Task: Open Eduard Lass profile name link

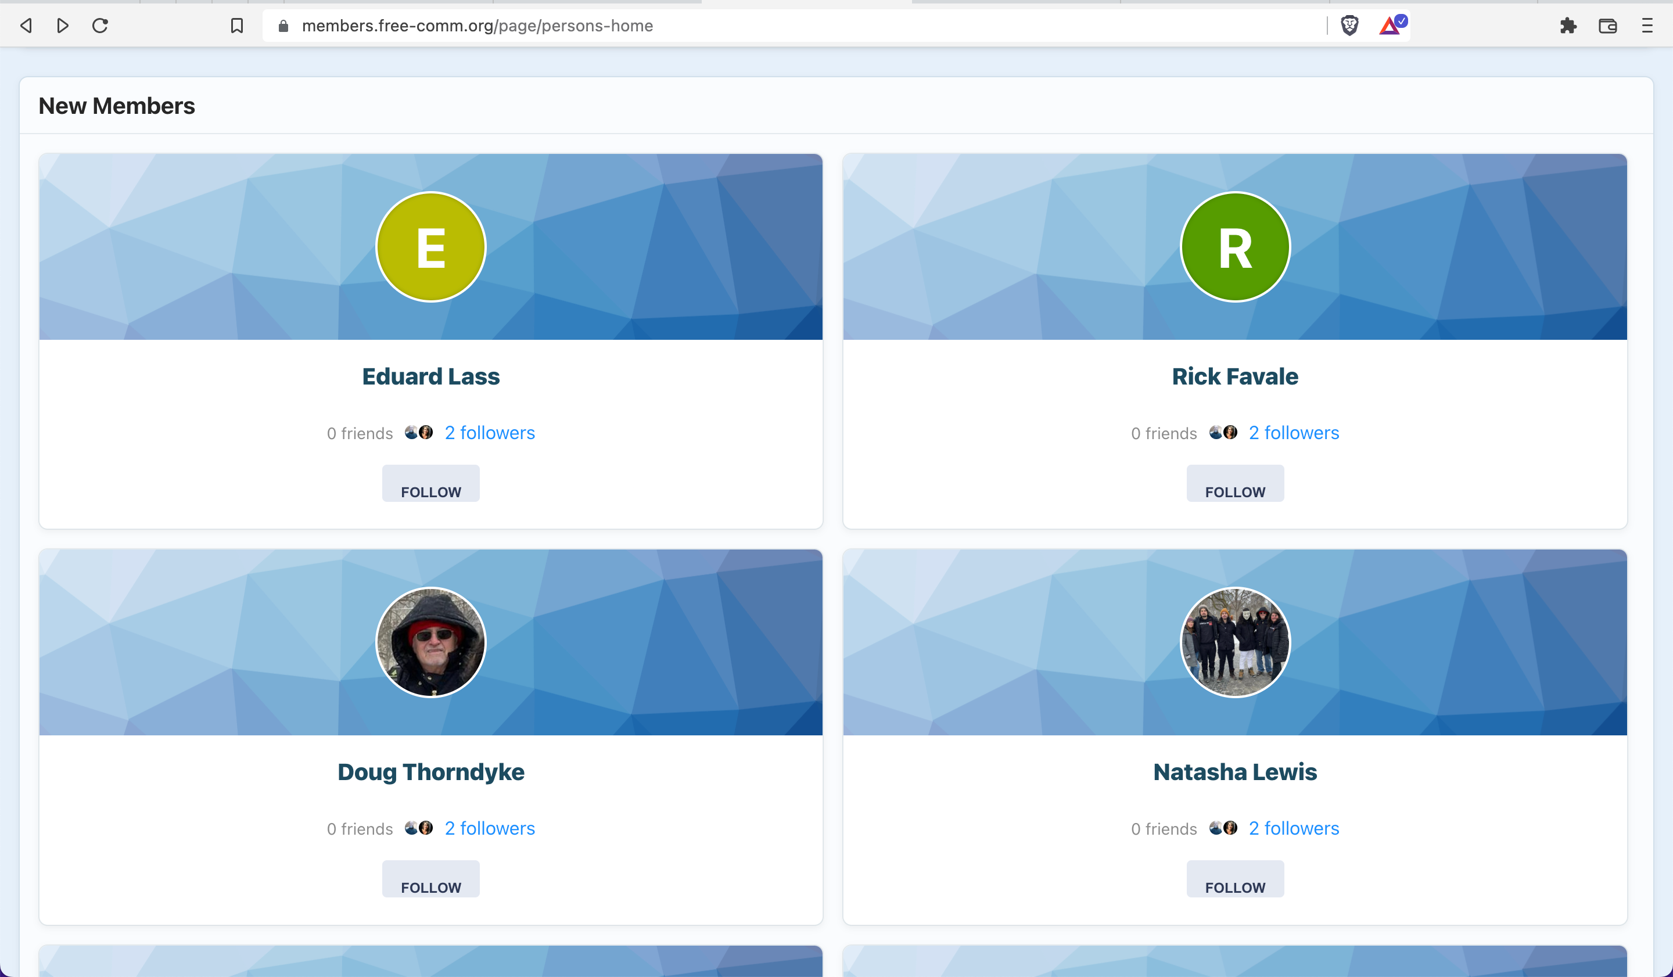Action: (431, 376)
